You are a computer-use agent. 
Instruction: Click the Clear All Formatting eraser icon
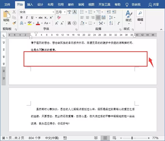59,17
